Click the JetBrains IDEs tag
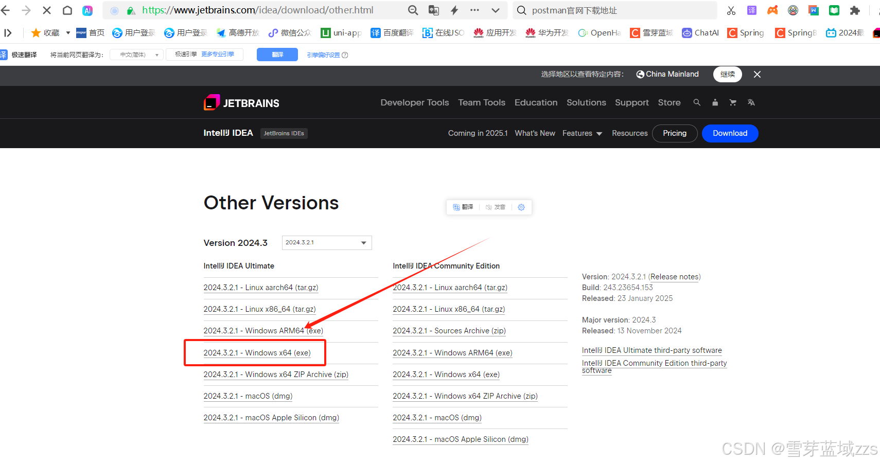The width and height of the screenshot is (880, 464). click(x=284, y=133)
